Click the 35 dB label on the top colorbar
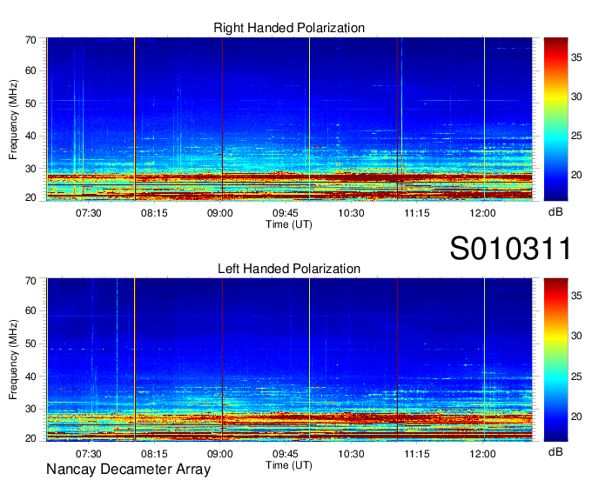 tap(576, 57)
